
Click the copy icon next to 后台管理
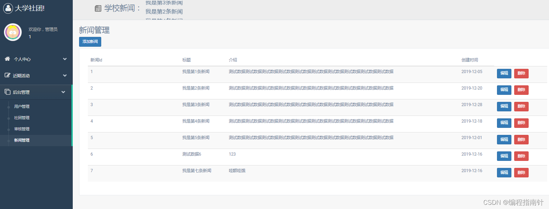(x=7, y=92)
